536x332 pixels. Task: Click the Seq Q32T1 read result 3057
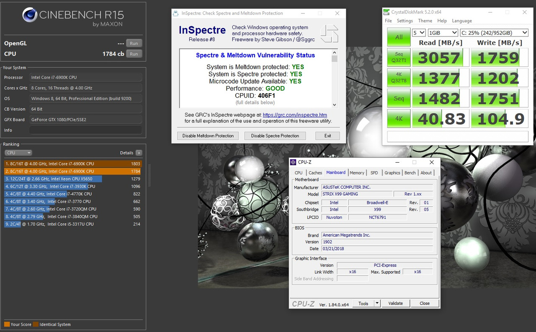pos(440,58)
